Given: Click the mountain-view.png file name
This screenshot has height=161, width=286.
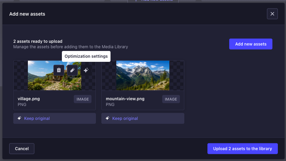Looking at the screenshot, I should tap(125, 99).
